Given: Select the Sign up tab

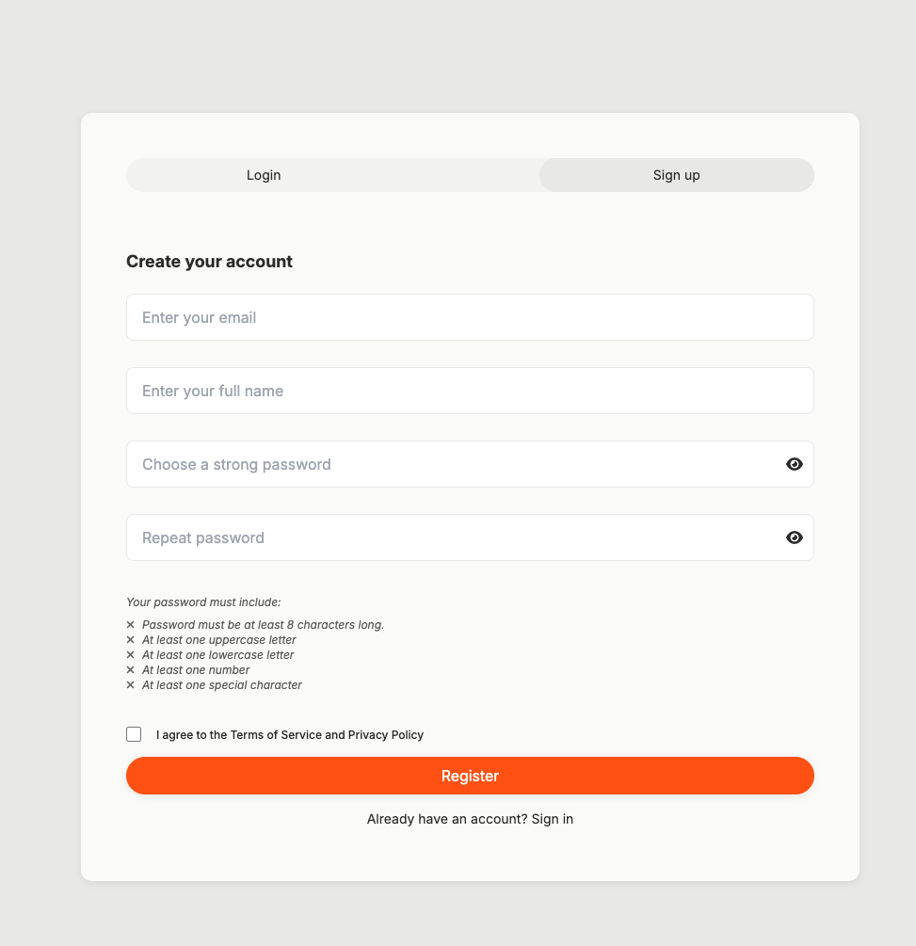Looking at the screenshot, I should (676, 175).
